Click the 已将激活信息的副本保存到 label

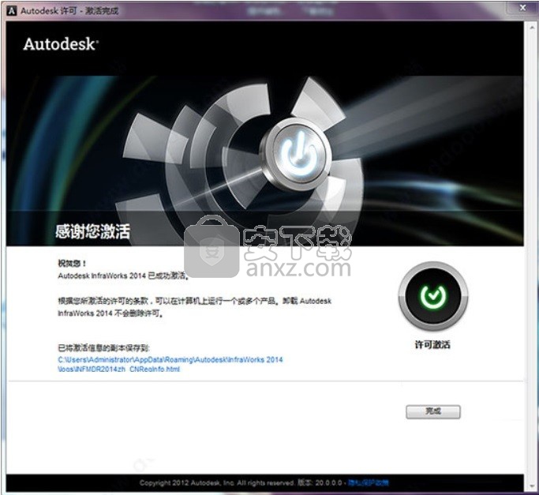click(103, 348)
